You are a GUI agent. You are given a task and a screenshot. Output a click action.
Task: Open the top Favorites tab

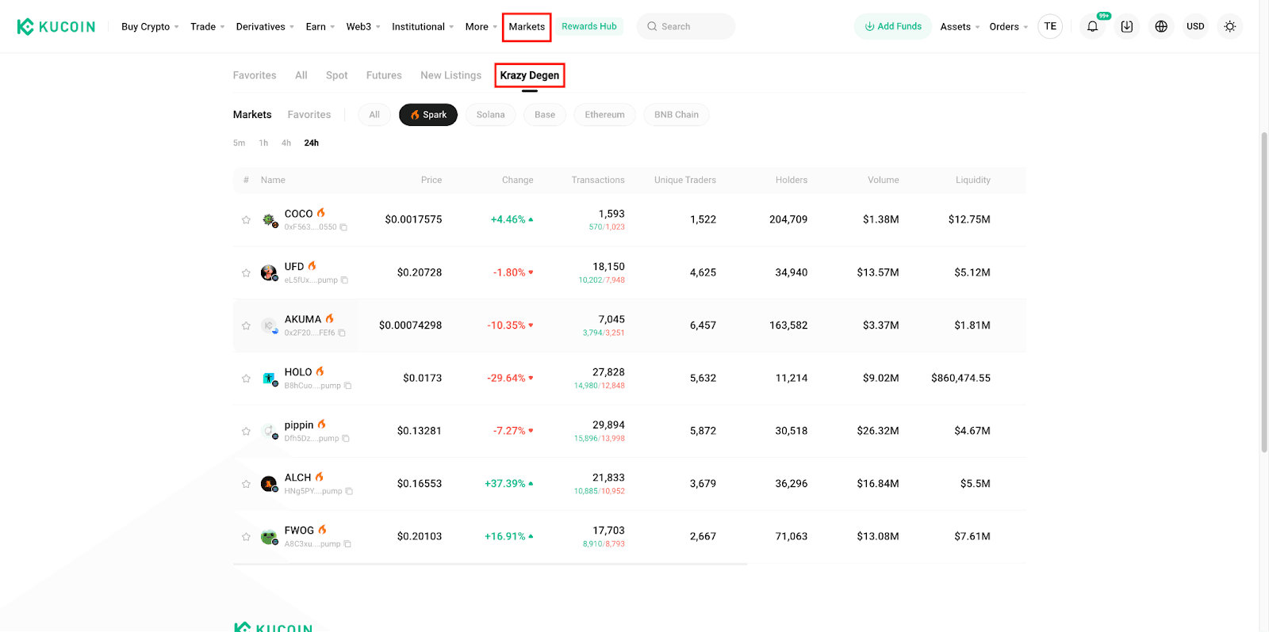[255, 75]
